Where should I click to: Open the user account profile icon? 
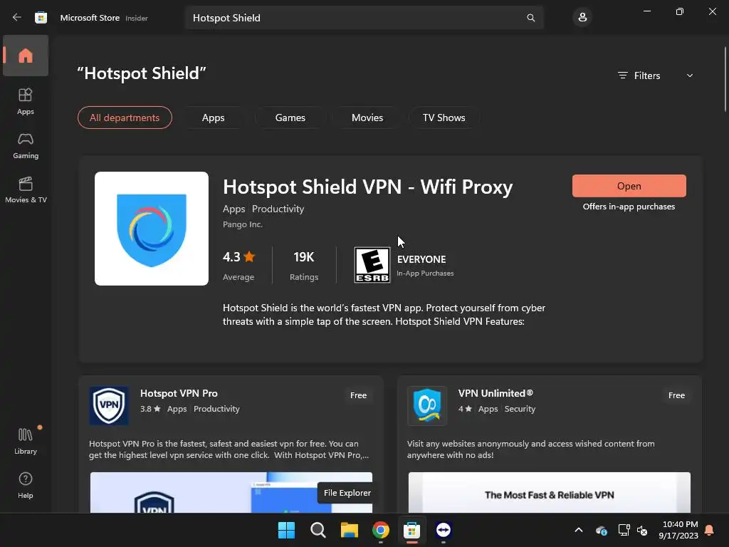[x=582, y=18]
